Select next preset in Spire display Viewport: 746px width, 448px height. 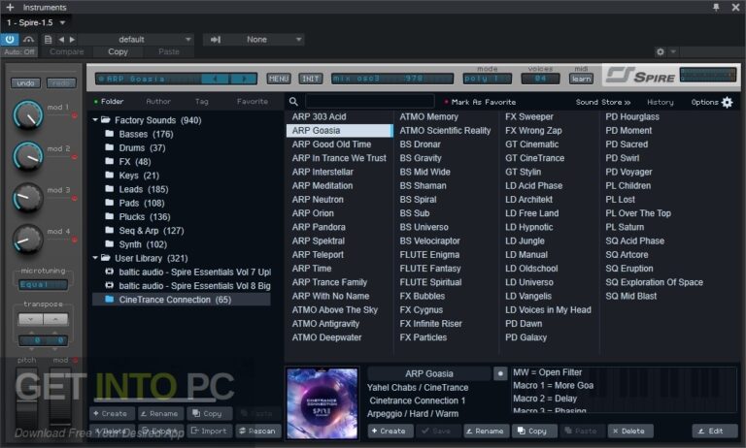(244, 79)
